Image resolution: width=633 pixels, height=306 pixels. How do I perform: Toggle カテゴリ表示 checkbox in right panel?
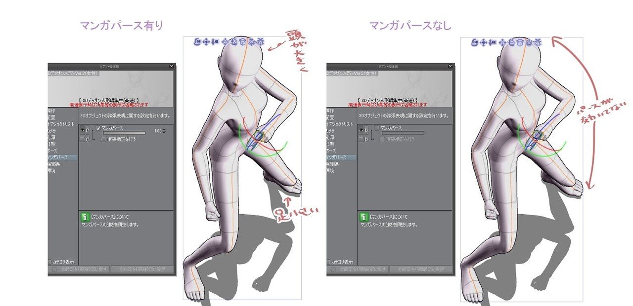coord(328,262)
